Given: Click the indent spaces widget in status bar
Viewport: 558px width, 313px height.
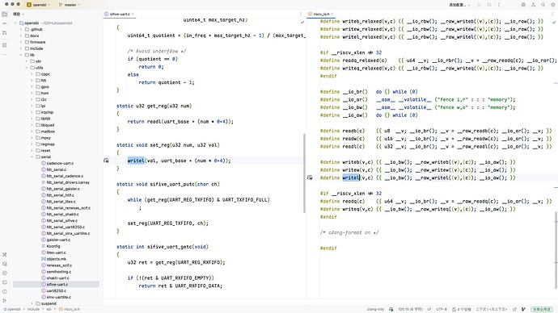Looking at the screenshot, I should click(x=461, y=310).
